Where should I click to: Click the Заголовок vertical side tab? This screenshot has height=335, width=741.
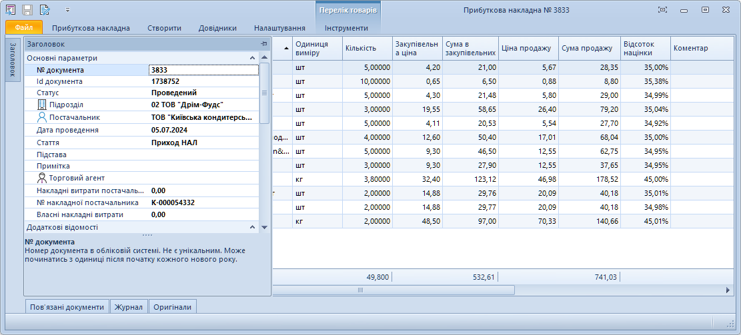tap(12, 61)
